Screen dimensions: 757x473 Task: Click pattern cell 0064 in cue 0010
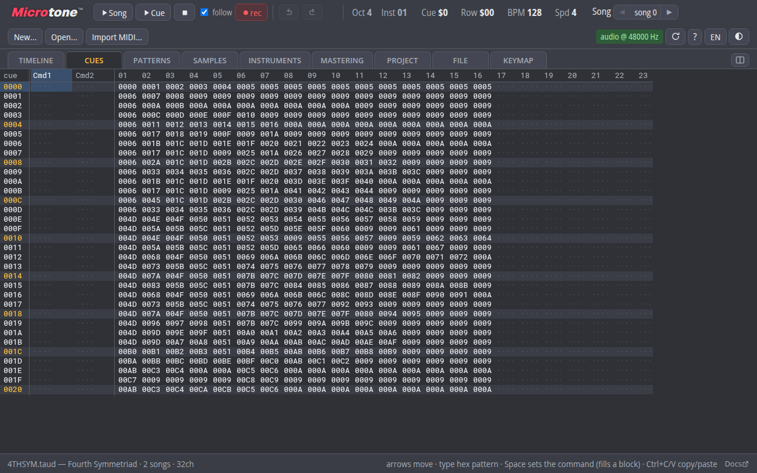(482, 238)
